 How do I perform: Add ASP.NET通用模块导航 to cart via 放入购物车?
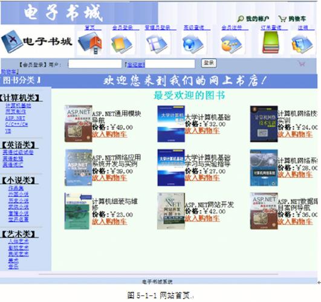coord(109,135)
